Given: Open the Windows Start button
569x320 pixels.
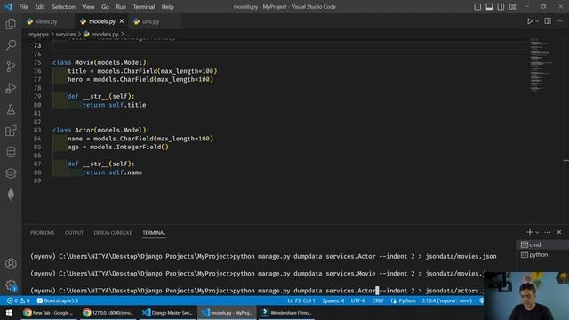Looking at the screenshot, I should 9,313.
